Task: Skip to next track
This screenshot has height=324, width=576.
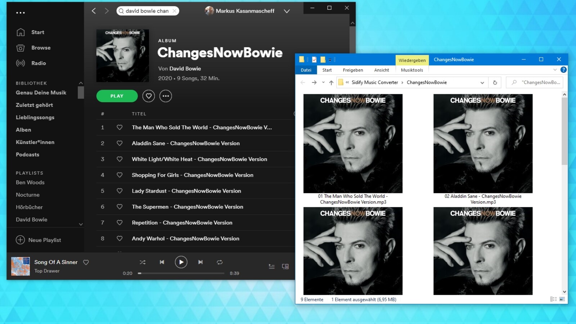Action: [201, 262]
